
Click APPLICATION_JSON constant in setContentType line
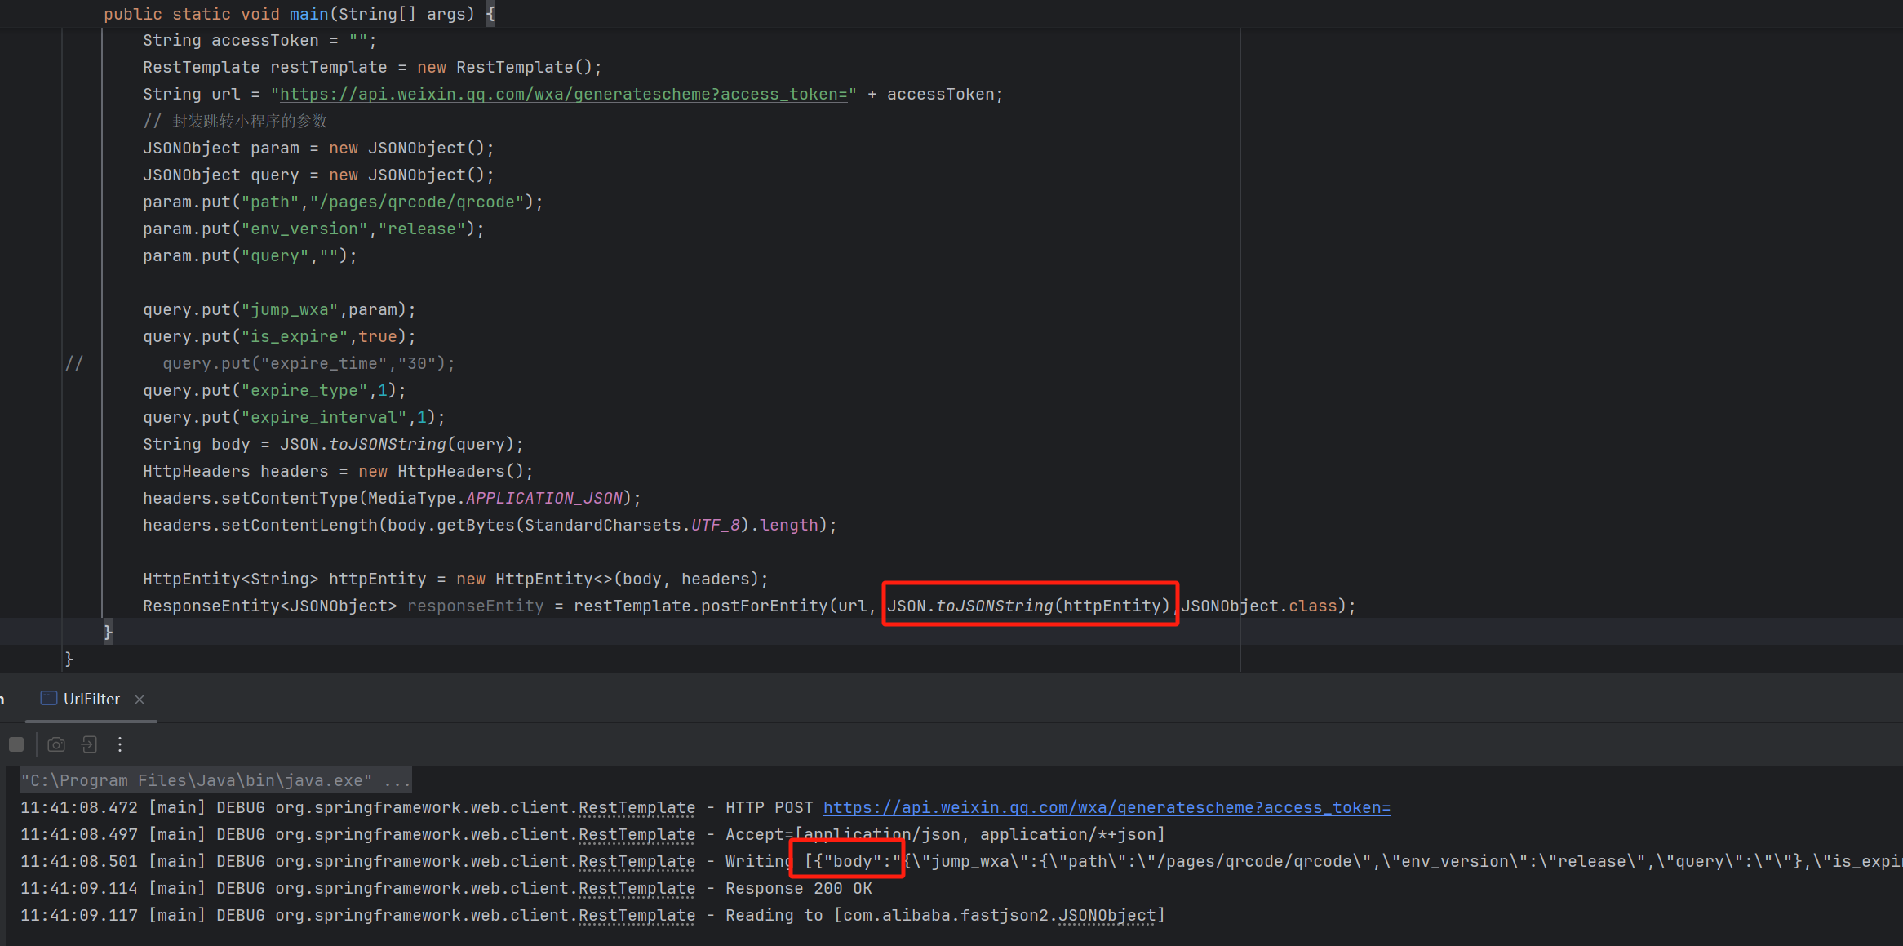pyautogui.click(x=543, y=499)
